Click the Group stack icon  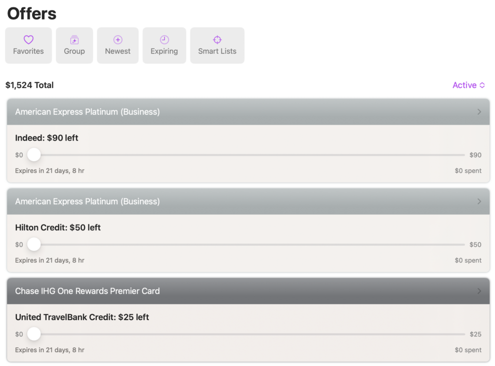[74, 40]
